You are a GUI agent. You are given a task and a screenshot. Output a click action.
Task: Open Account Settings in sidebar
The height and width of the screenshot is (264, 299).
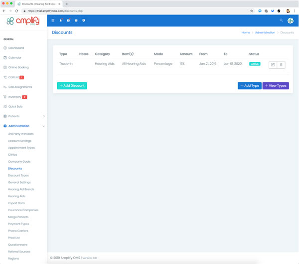19,141
